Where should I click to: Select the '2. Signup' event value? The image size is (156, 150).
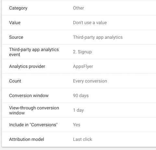coord(82,52)
